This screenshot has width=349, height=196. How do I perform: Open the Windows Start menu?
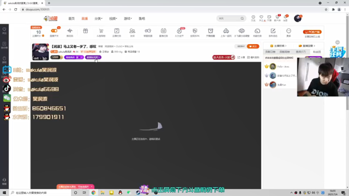point(4,193)
